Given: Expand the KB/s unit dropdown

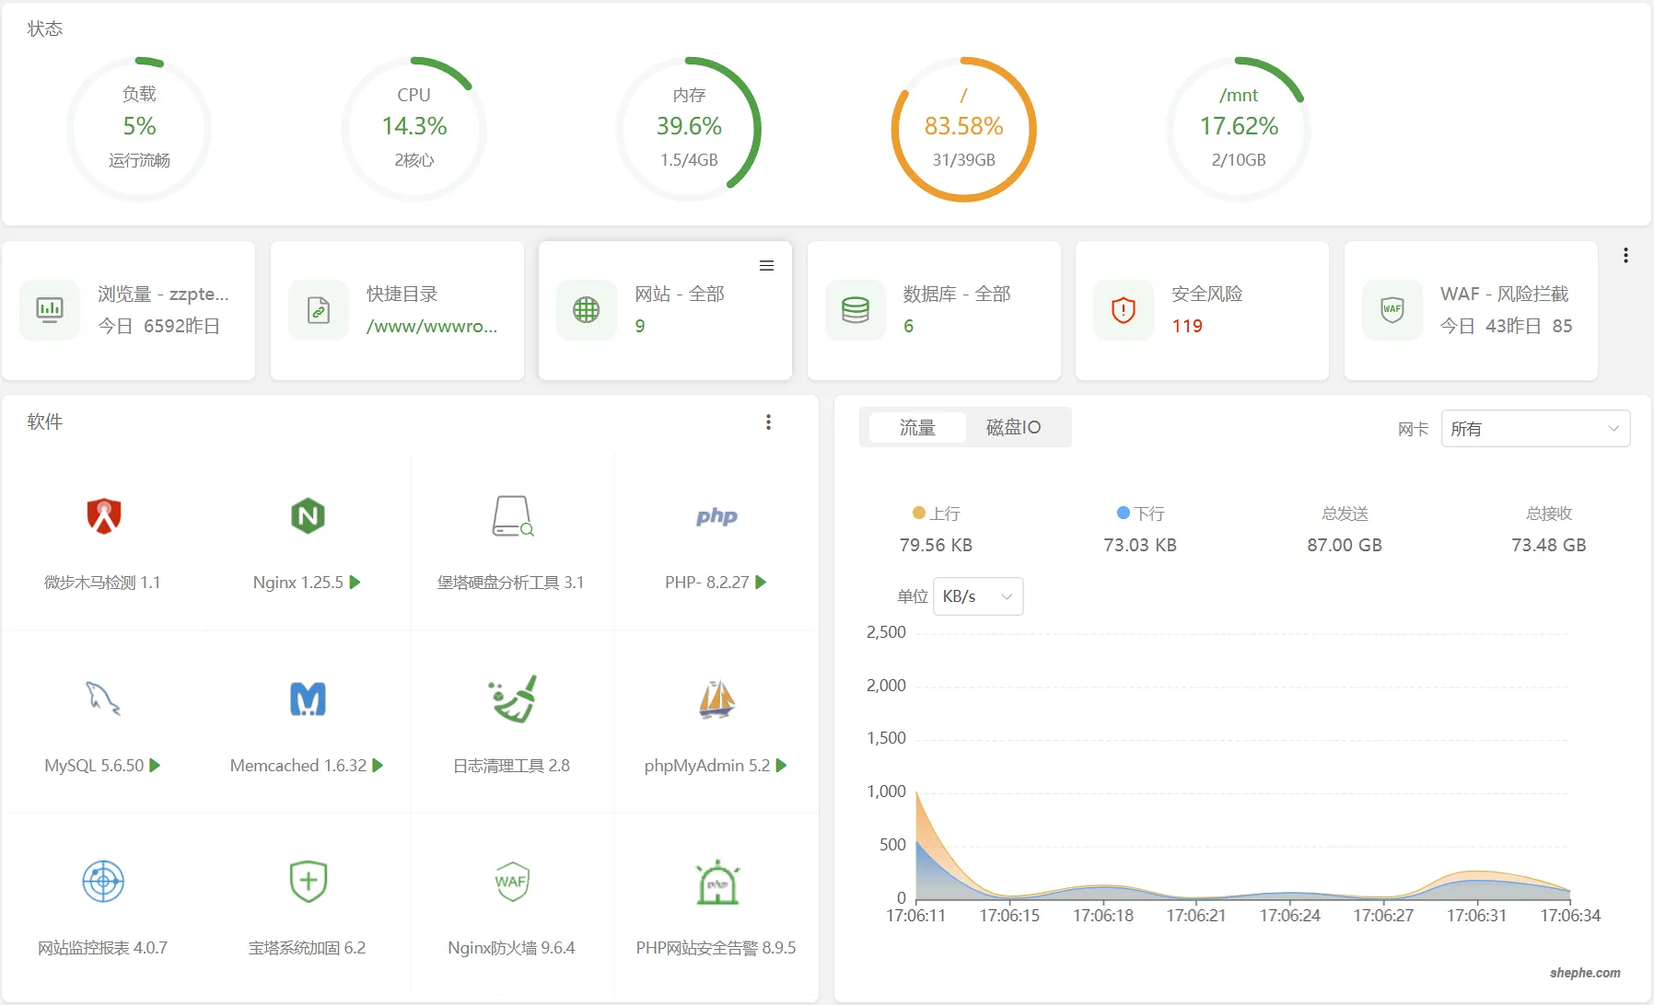Looking at the screenshot, I should [x=977, y=596].
